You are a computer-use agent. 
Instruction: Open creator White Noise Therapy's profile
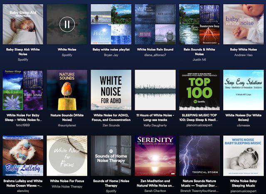[67, 187]
